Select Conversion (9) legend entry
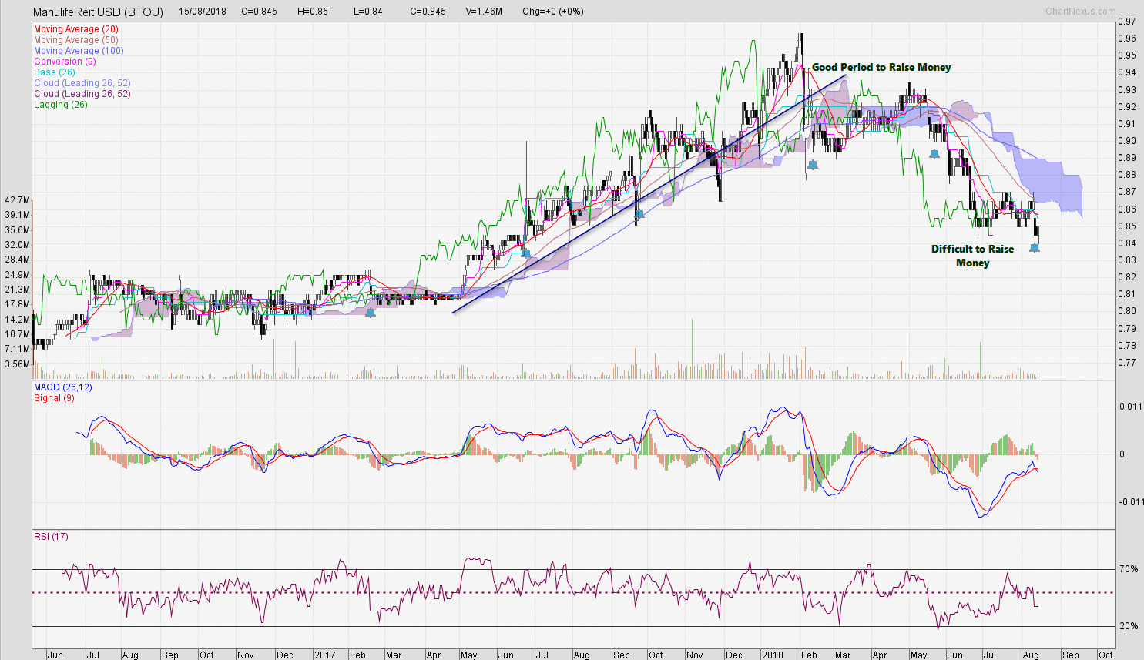 65,62
